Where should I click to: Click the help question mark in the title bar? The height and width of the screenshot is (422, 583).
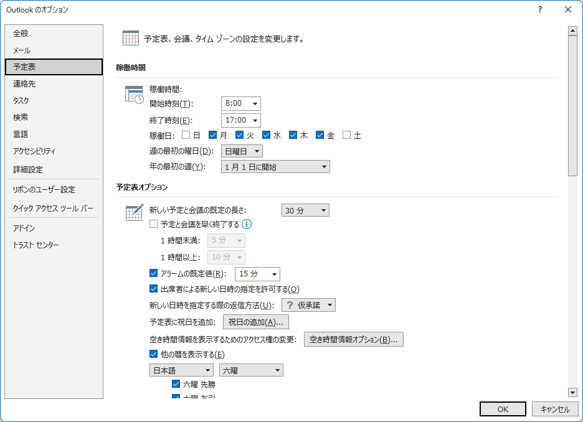540,10
